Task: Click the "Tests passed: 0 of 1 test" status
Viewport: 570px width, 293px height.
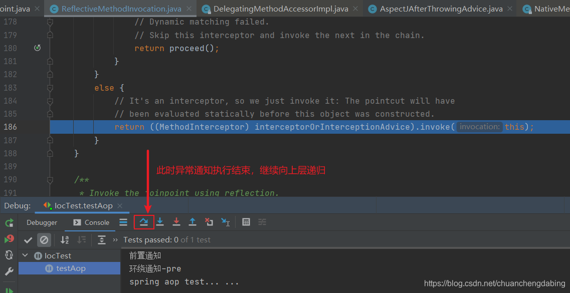Action: coord(167,239)
